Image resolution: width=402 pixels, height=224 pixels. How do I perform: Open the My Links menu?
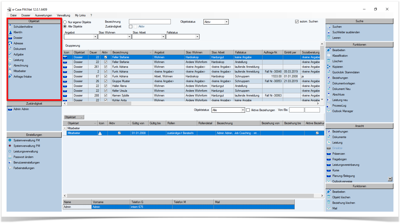[x=80, y=15]
